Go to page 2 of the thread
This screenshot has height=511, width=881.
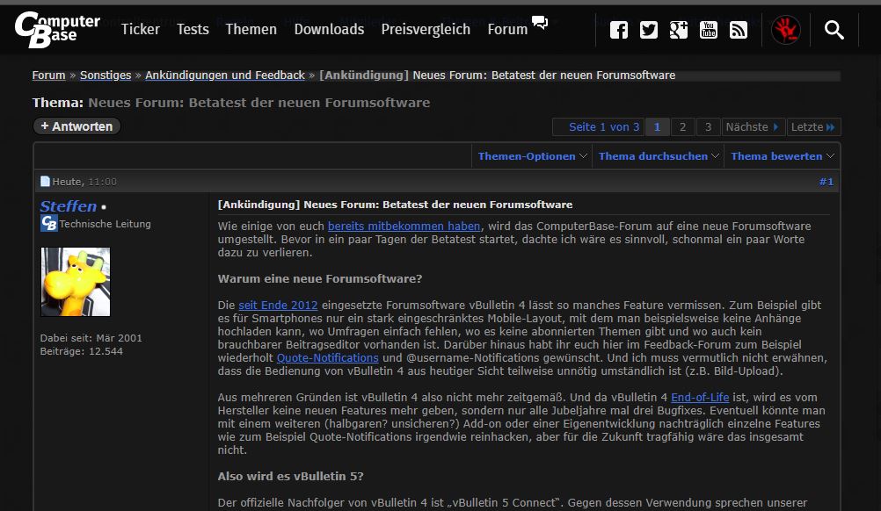(682, 126)
